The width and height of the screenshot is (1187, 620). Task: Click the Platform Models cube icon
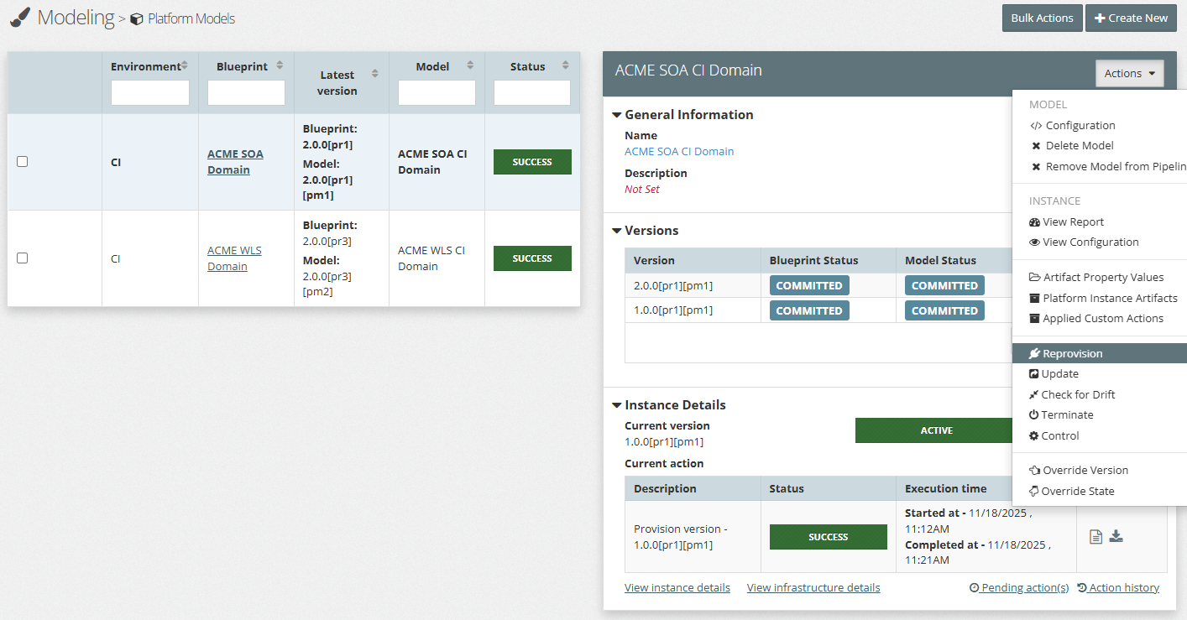pyautogui.click(x=136, y=19)
